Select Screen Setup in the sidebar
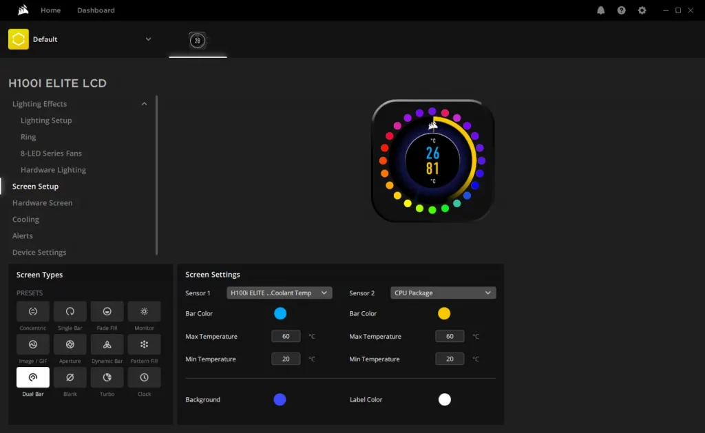This screenshot has height=433, width=705. [35, 186]
